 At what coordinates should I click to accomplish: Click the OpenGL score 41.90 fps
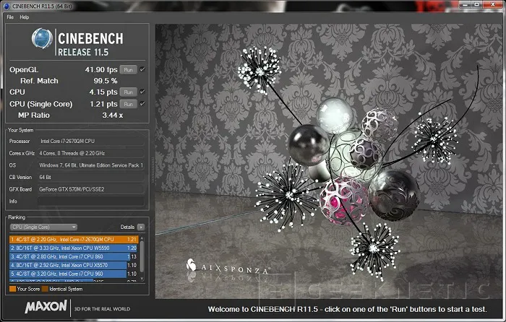point(101,69)
